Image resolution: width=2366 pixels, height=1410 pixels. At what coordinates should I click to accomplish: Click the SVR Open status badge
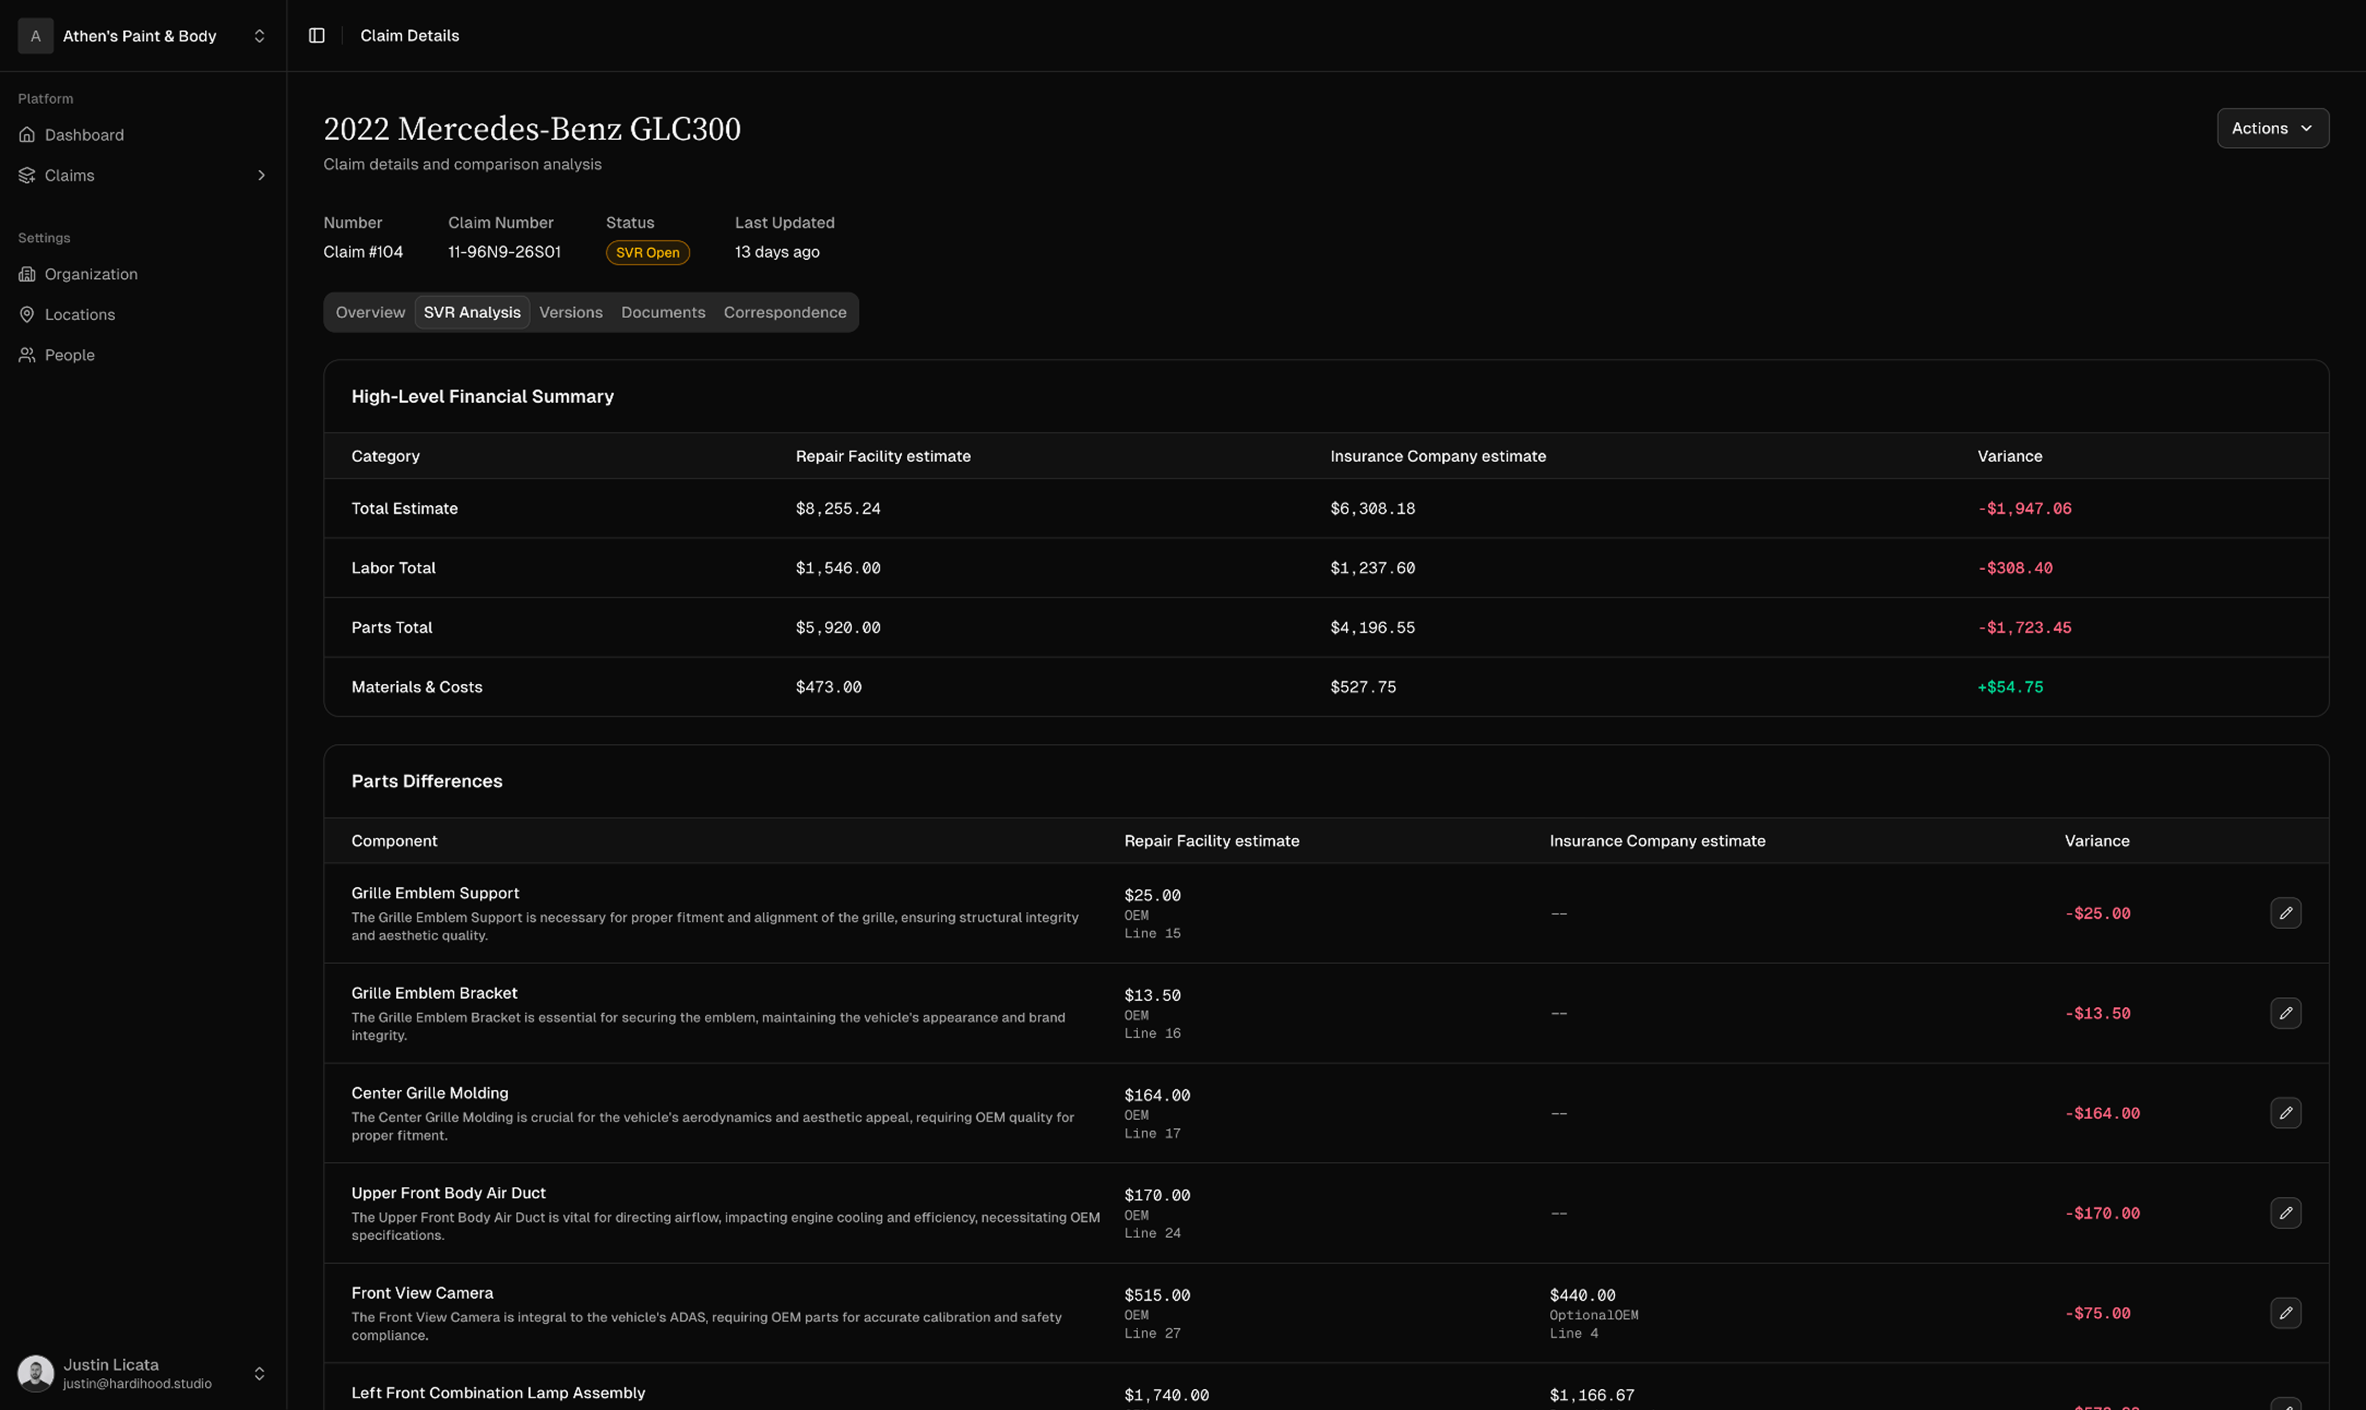click(647, 253)
